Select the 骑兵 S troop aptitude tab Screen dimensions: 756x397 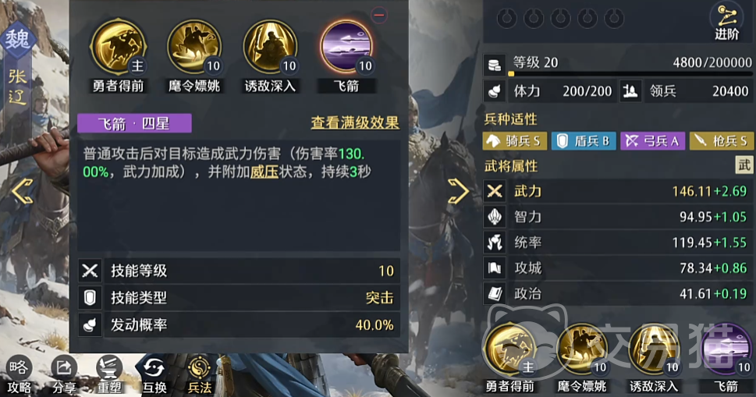(514, 140)
